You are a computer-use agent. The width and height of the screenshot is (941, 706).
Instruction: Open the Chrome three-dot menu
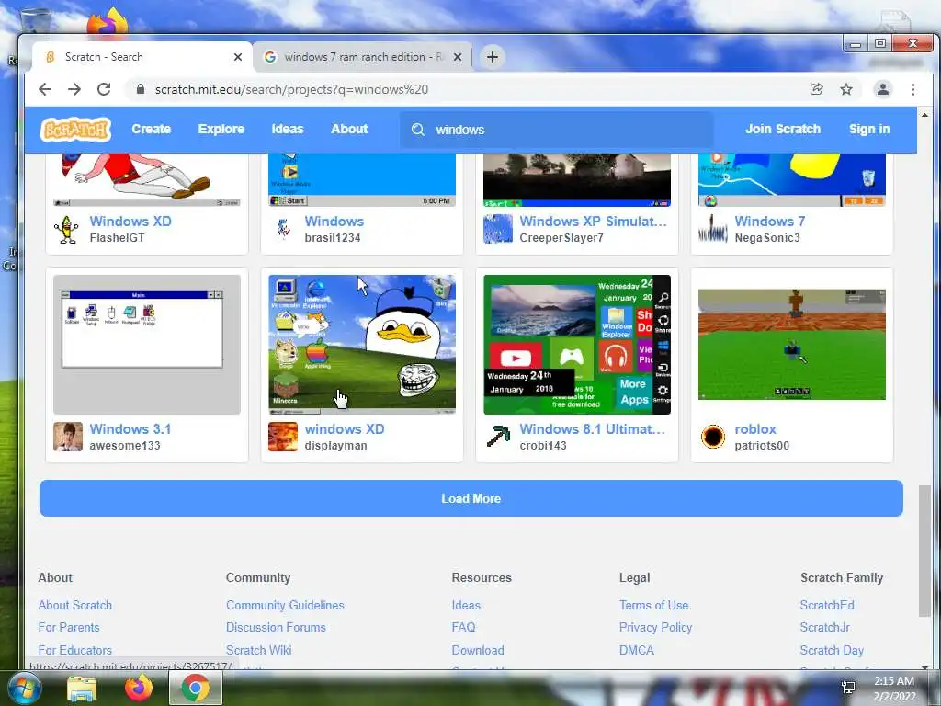(913, 89)
